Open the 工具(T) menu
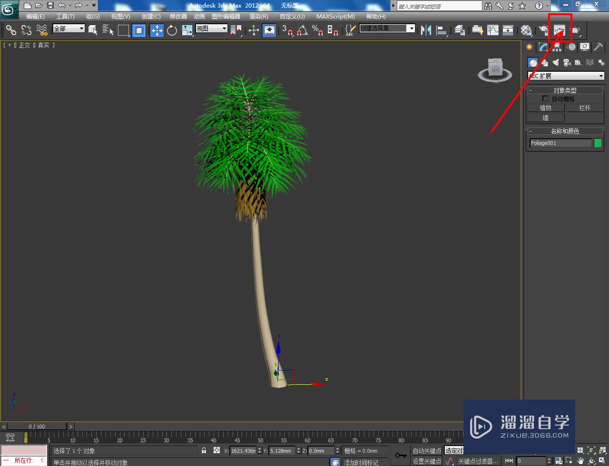The width and height of the screenshot is (609, 466). (65, 17)
